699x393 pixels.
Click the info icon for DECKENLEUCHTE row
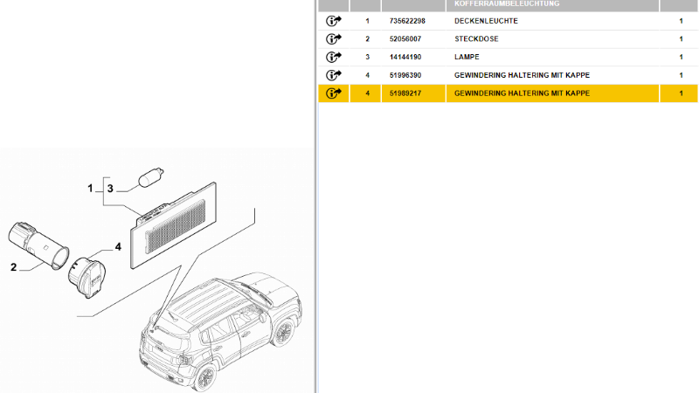[334, 20]
